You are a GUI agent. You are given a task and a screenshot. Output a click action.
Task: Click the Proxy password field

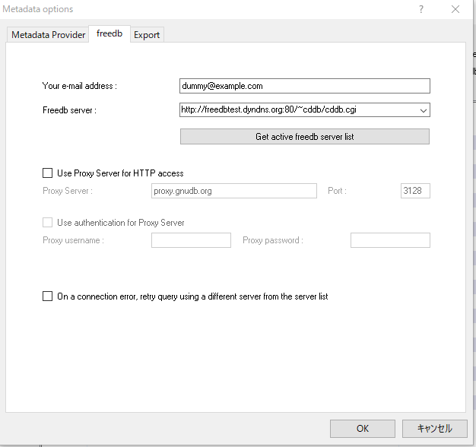click(390, 240)
